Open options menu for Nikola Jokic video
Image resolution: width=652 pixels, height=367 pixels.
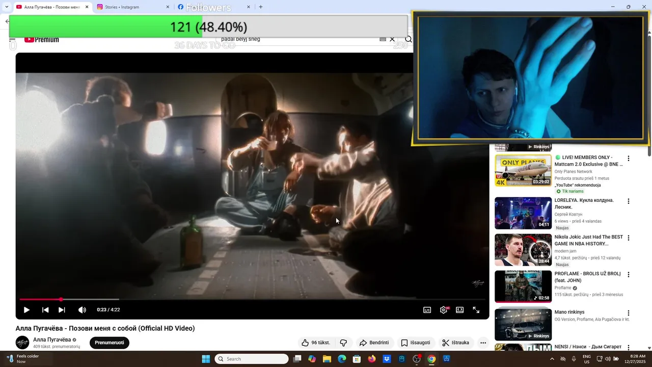tap(628, 238)
